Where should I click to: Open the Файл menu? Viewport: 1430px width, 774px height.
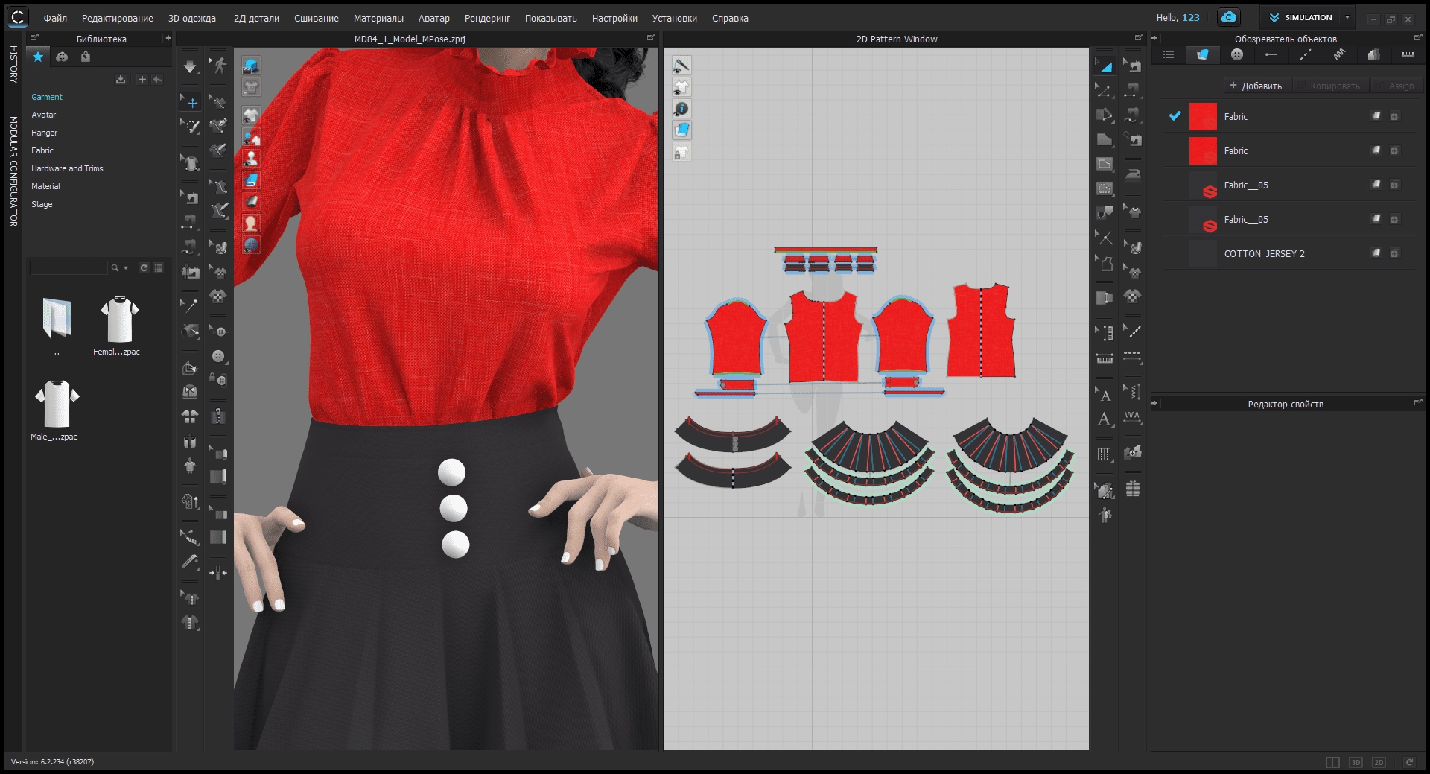point(55,19)
